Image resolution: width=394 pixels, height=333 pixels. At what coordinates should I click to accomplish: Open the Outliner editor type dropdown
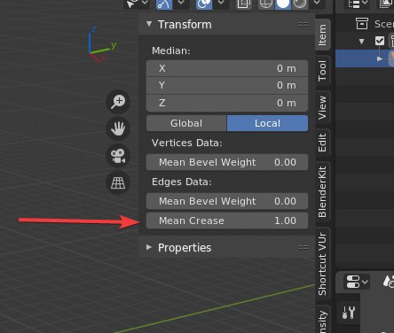[359, 4]
